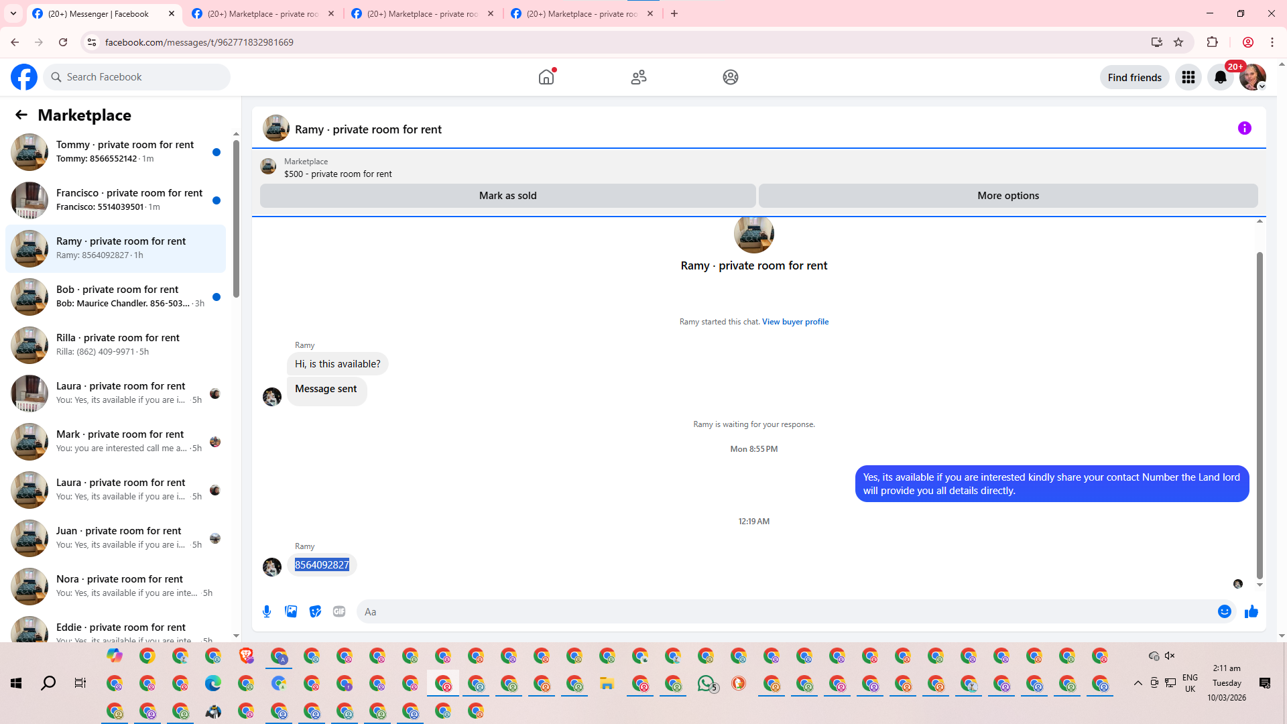Open the sticker picker icon
The height and width of the screenshot is (724, 1287).
click(315, 611)
